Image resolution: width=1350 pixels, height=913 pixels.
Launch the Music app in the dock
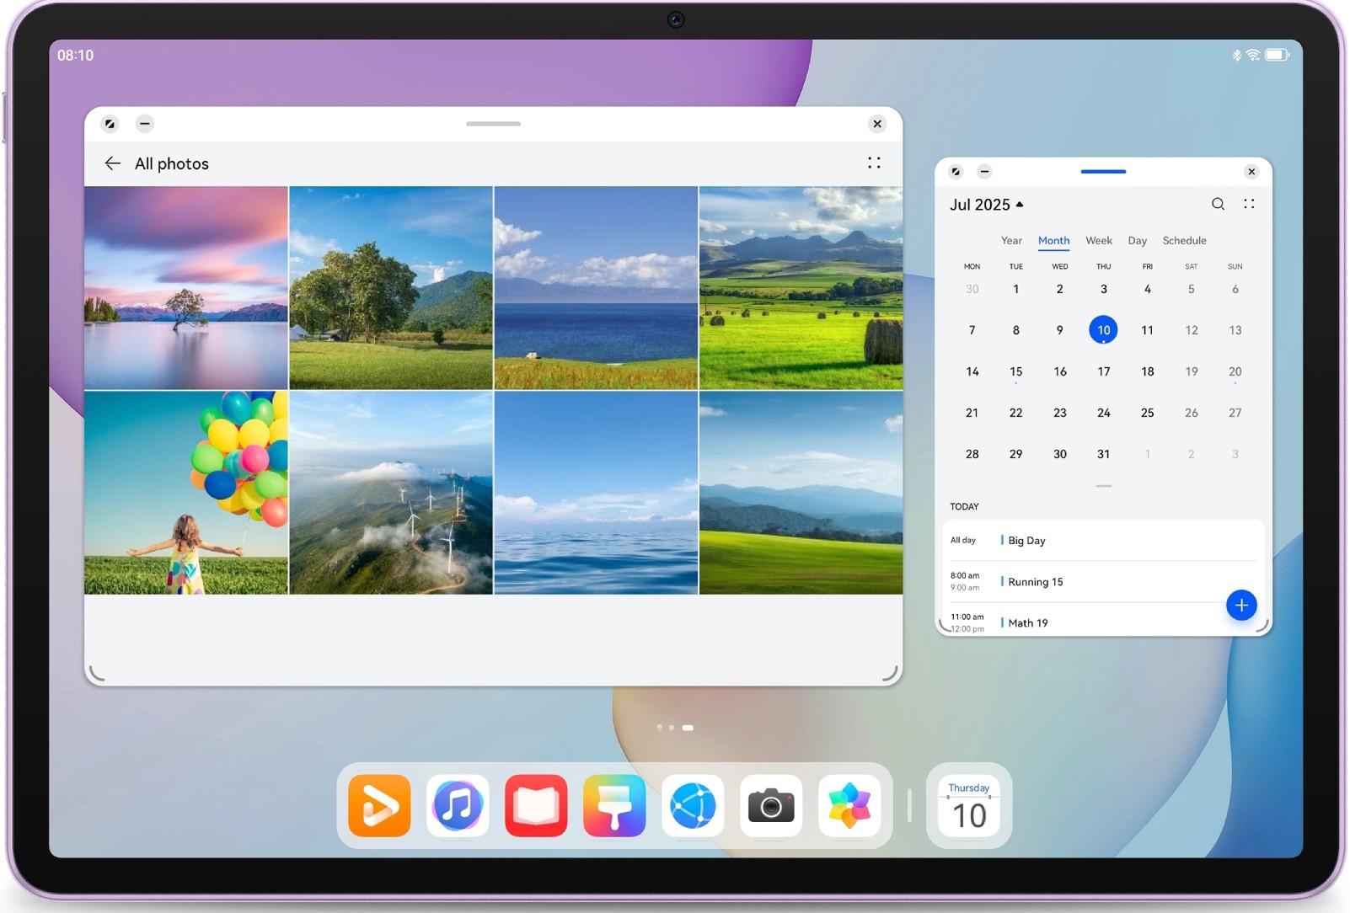(x=458, y=807)
